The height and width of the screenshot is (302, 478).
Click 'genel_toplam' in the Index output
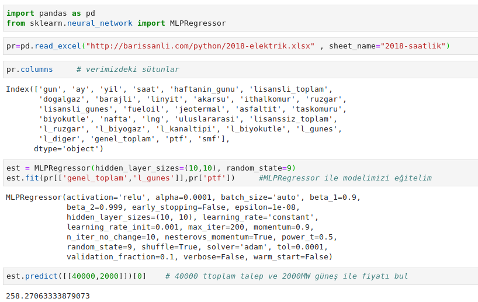tap(123, 139)
